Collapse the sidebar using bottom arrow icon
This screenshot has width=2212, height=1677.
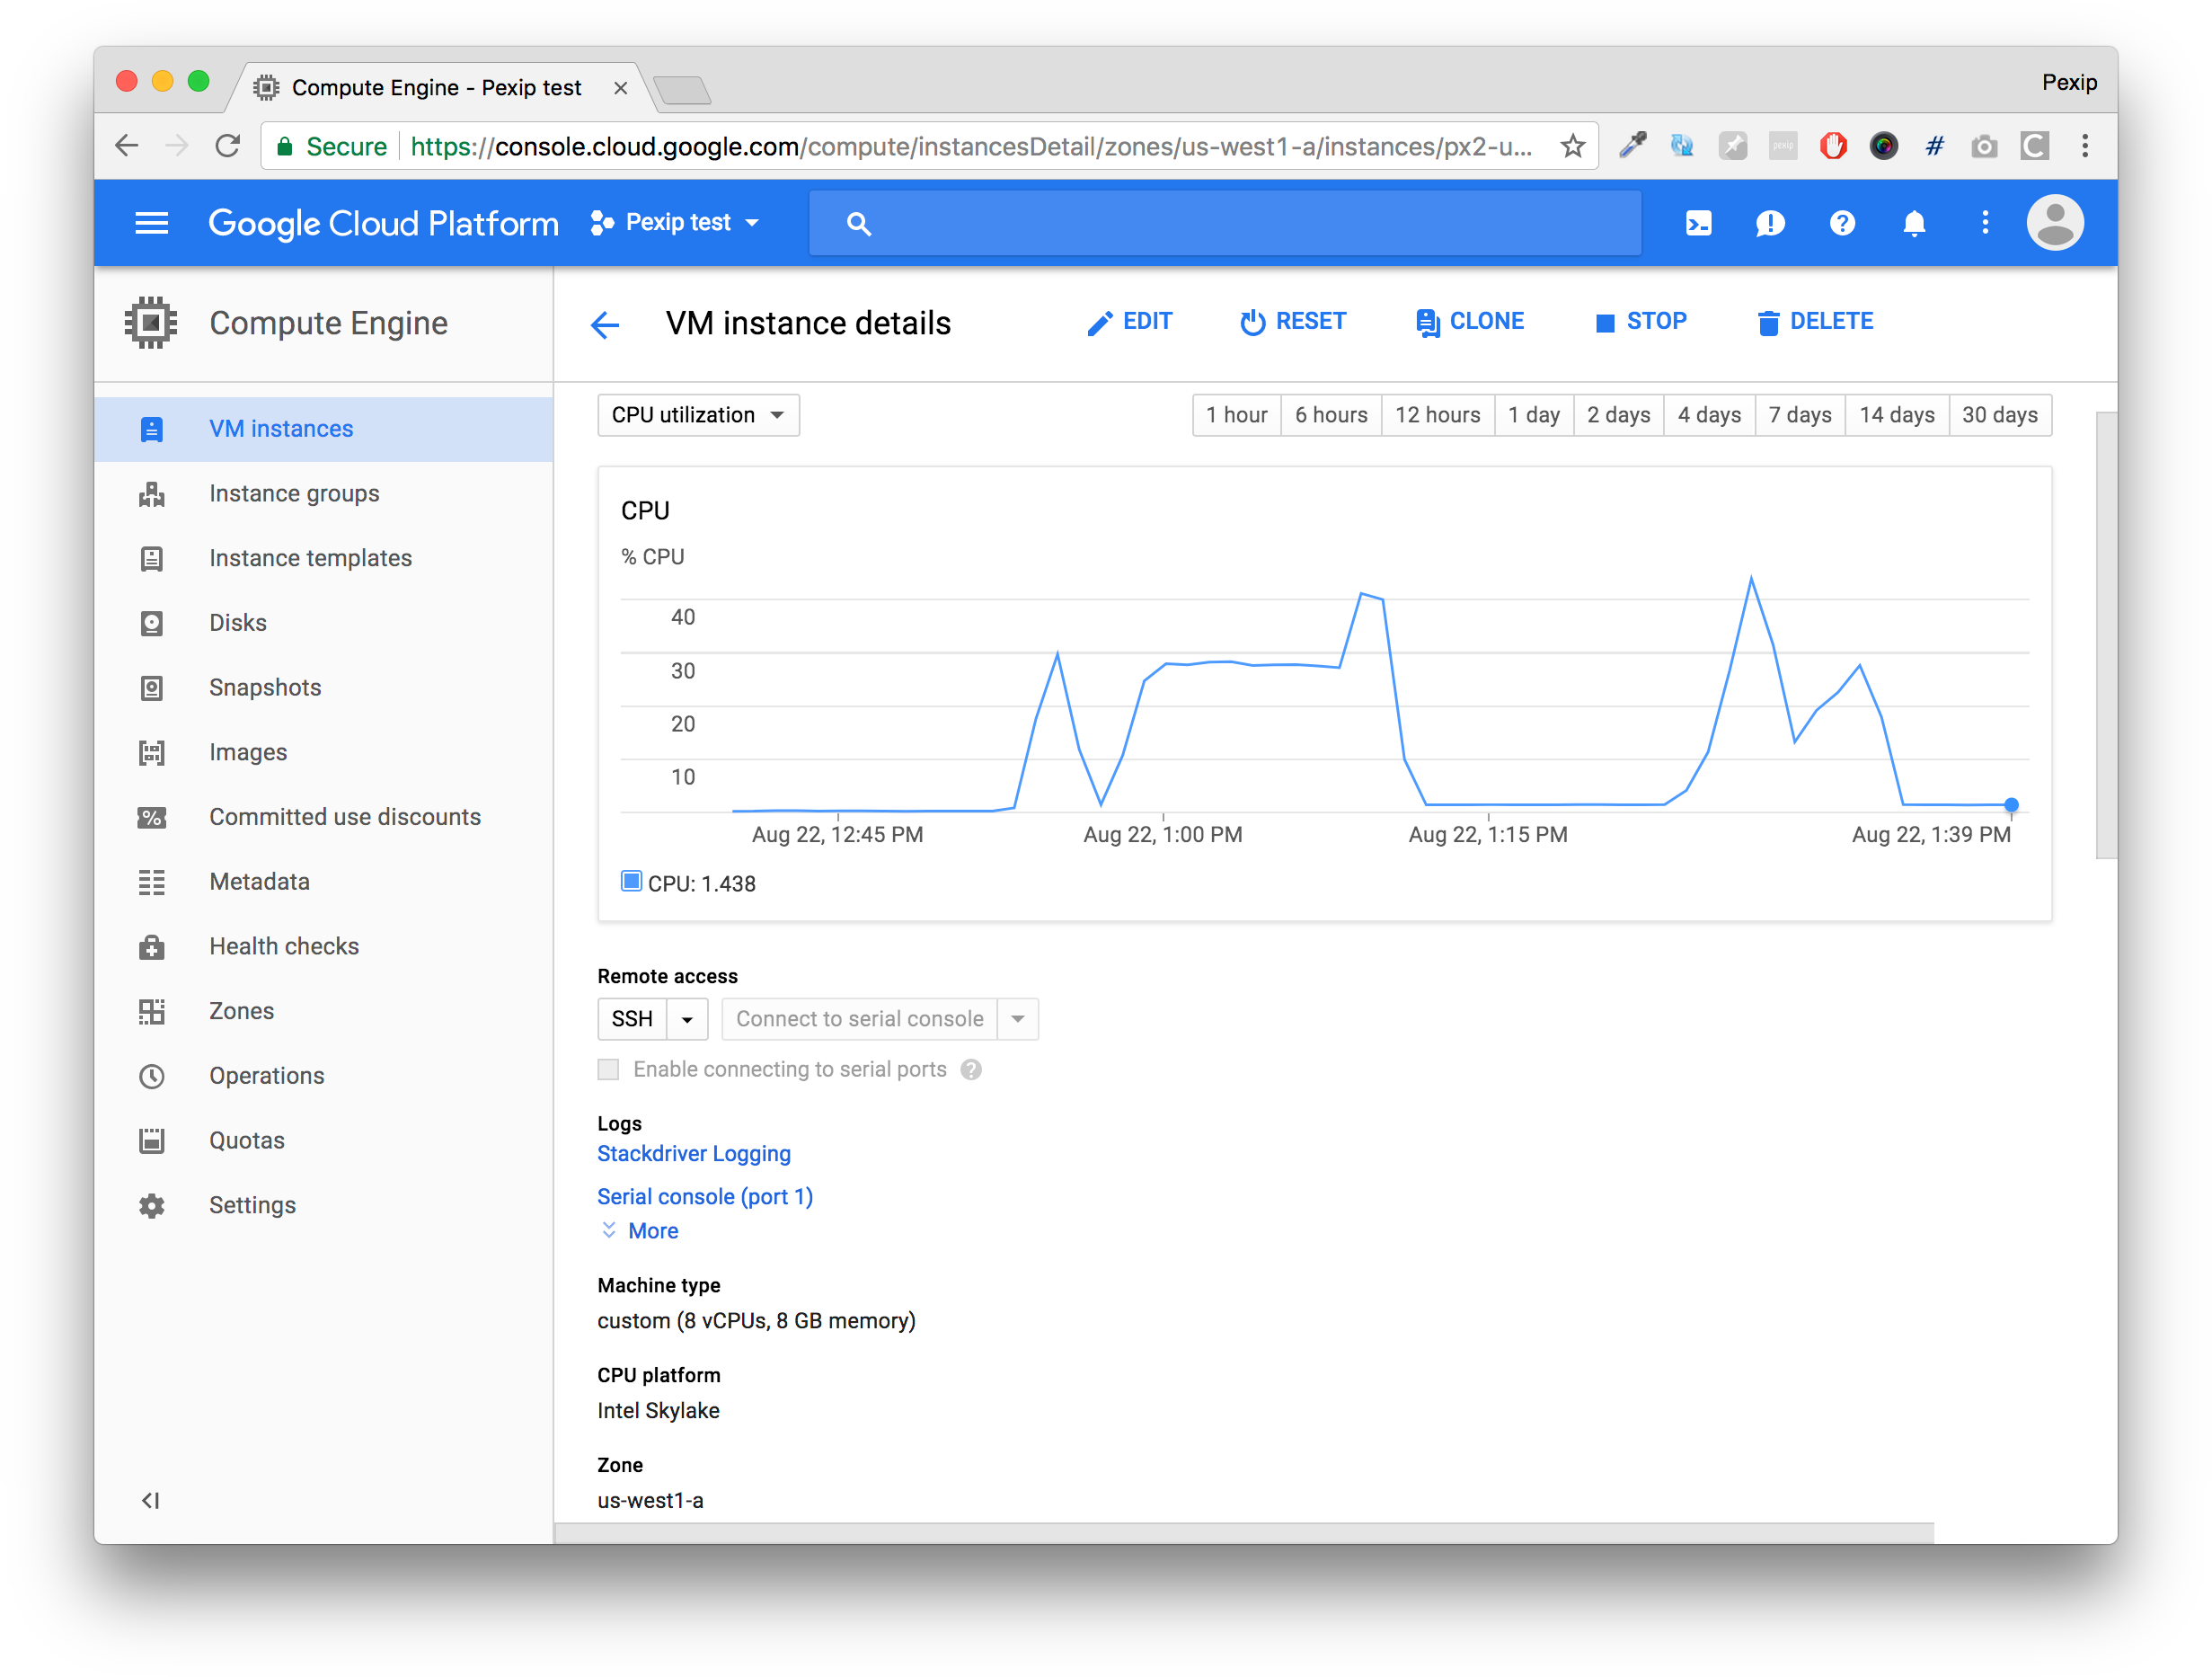point(150,1499)
